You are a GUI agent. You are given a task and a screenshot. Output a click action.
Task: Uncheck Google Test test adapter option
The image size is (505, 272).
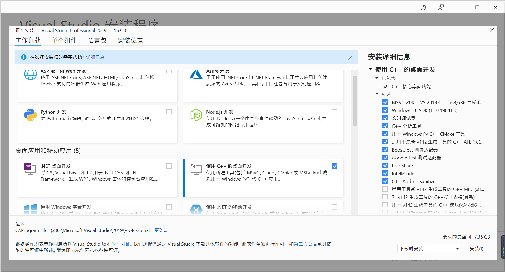385,157
